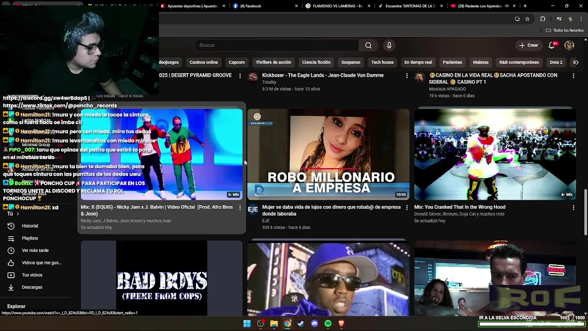588x331 pixels.
Task: Filter by Suspenso chip
Action: pyautogui.click(x=351, y=62)
